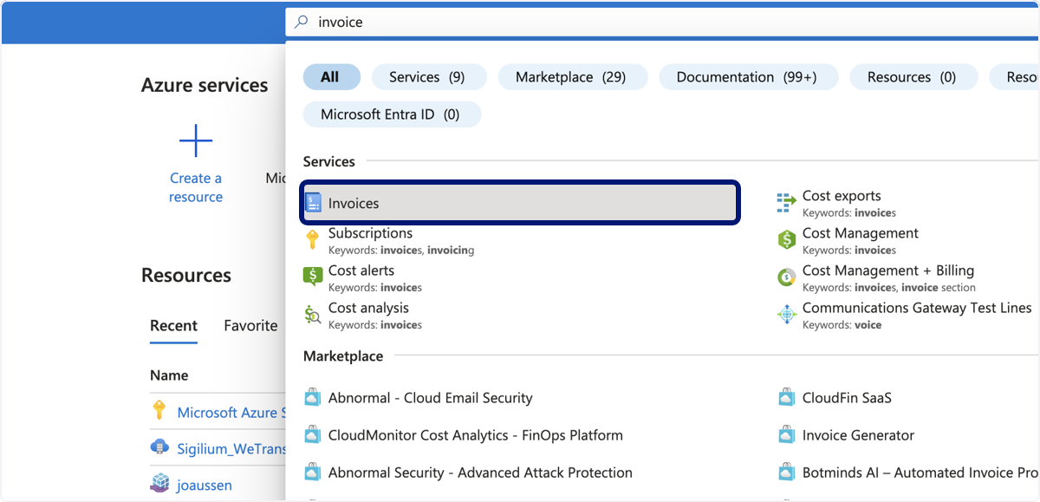This screenshot has width=1040, height=502.
Task: Open the Subscriptions service result
Action: click(x=370, y=233)
